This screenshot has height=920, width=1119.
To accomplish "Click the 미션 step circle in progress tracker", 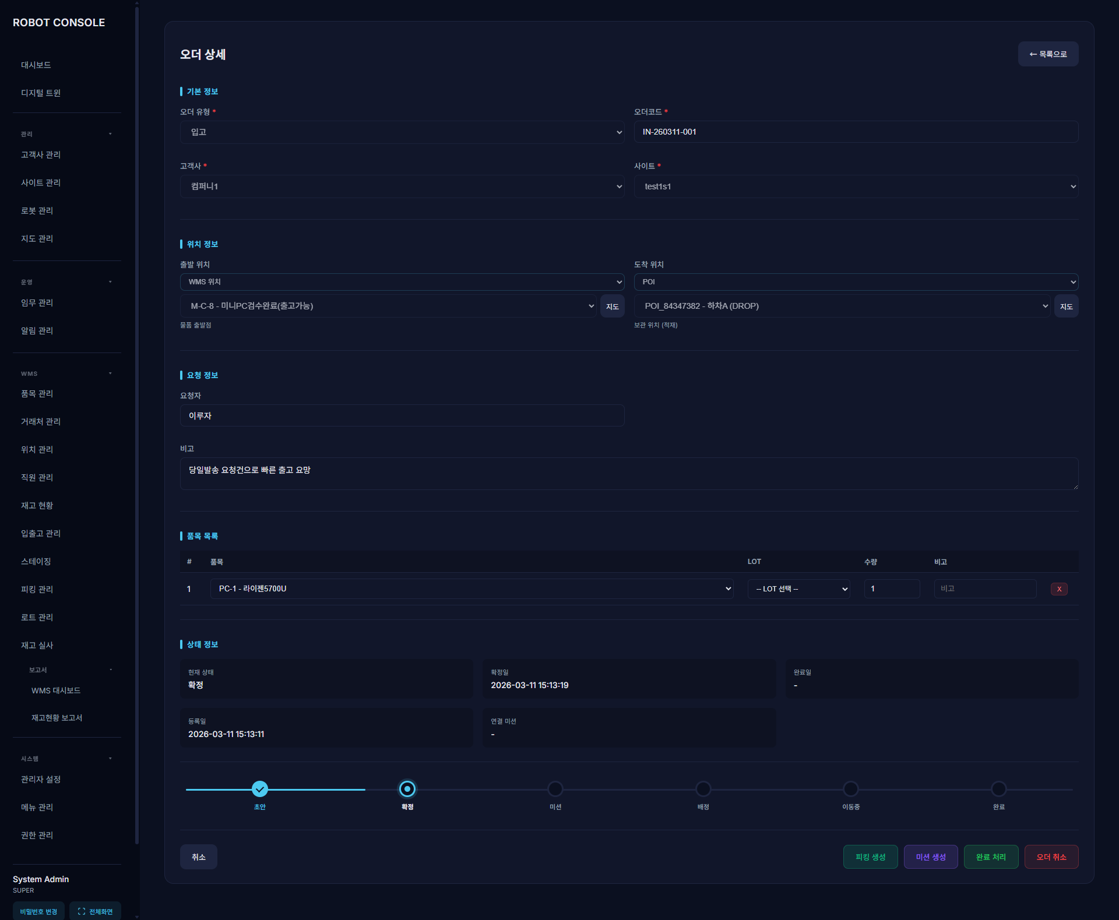I will click(x=555, y=789).
